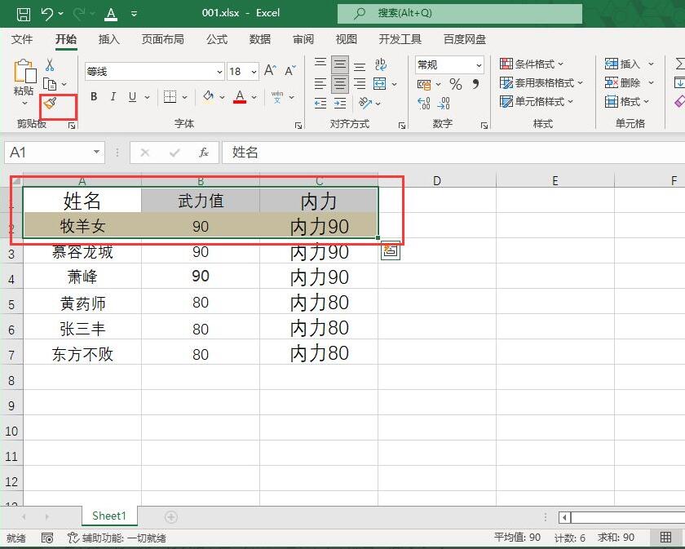Toggle wrap text in alignment group

tap(380, 64)
